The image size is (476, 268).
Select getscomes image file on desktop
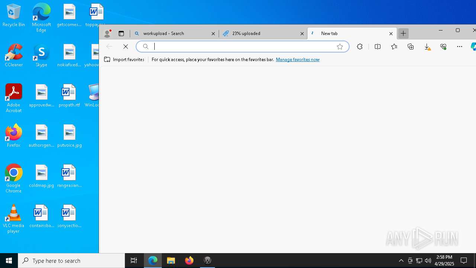[x=69, y=16]
